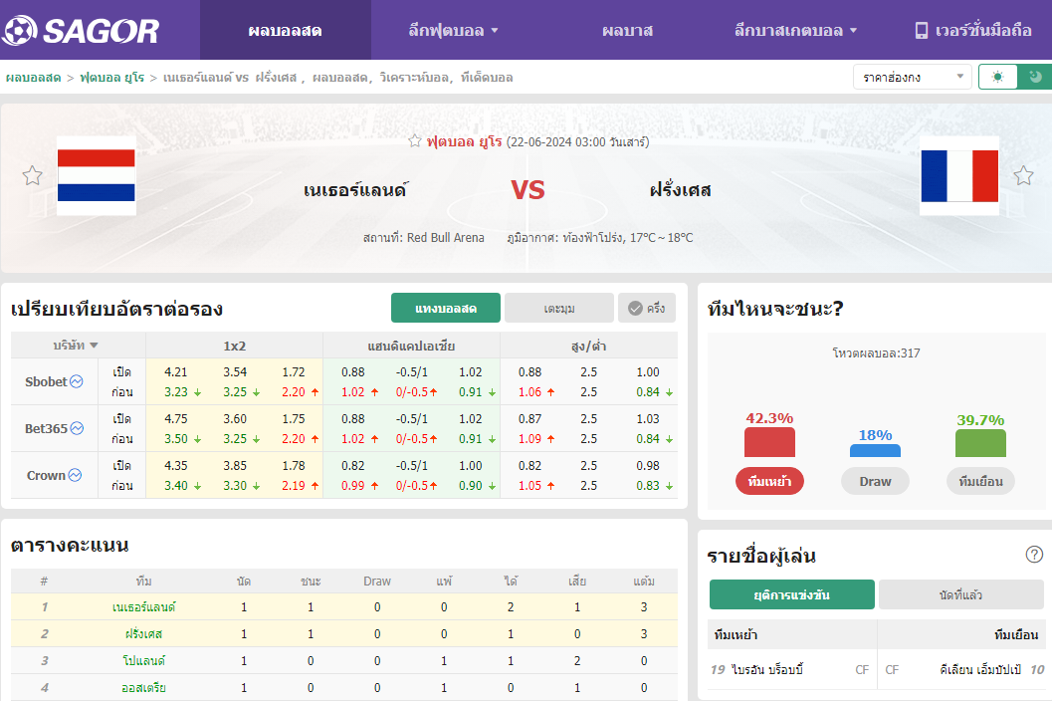Go to ผลบาส nav item
Viewport: 1052px width, 701px height.
[x=627, y=30]
